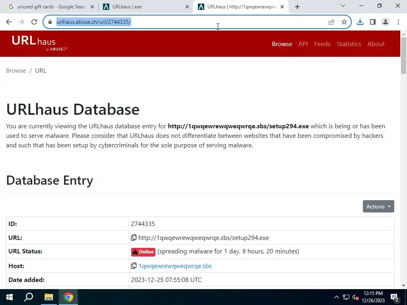Click the 'Database Entry' heading

coord(50,180)
